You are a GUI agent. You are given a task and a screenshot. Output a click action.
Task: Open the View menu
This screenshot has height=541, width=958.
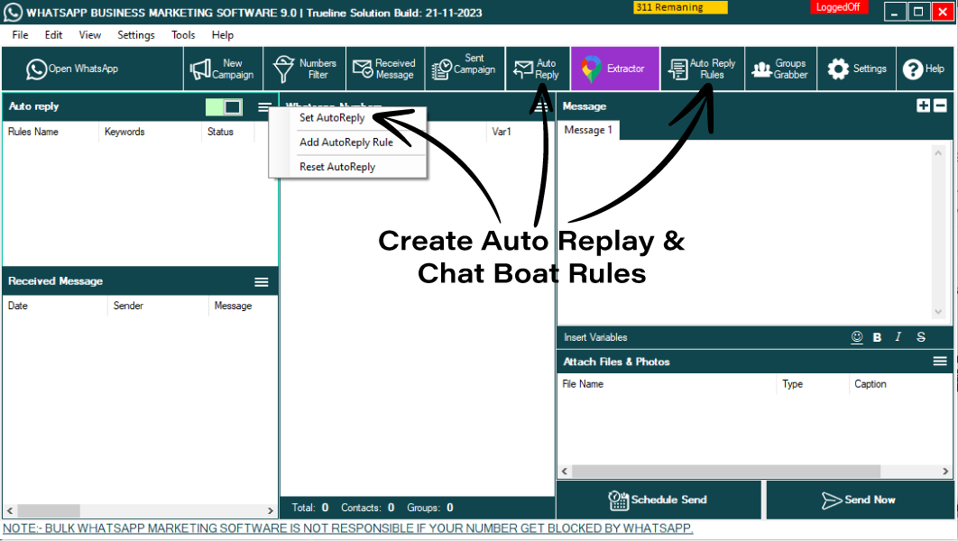pos(90,35)
